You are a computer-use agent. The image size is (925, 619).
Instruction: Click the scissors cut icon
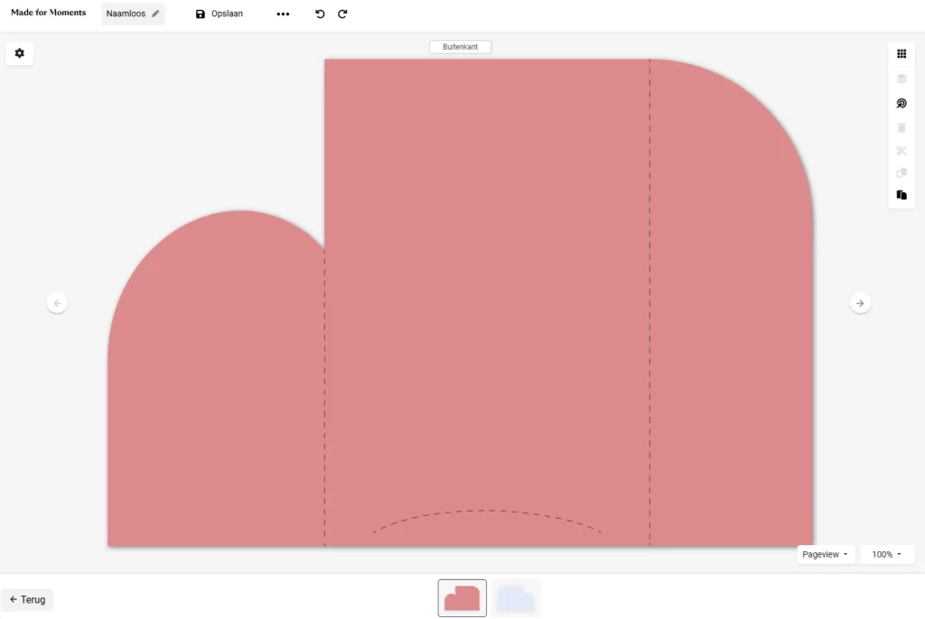901,151
